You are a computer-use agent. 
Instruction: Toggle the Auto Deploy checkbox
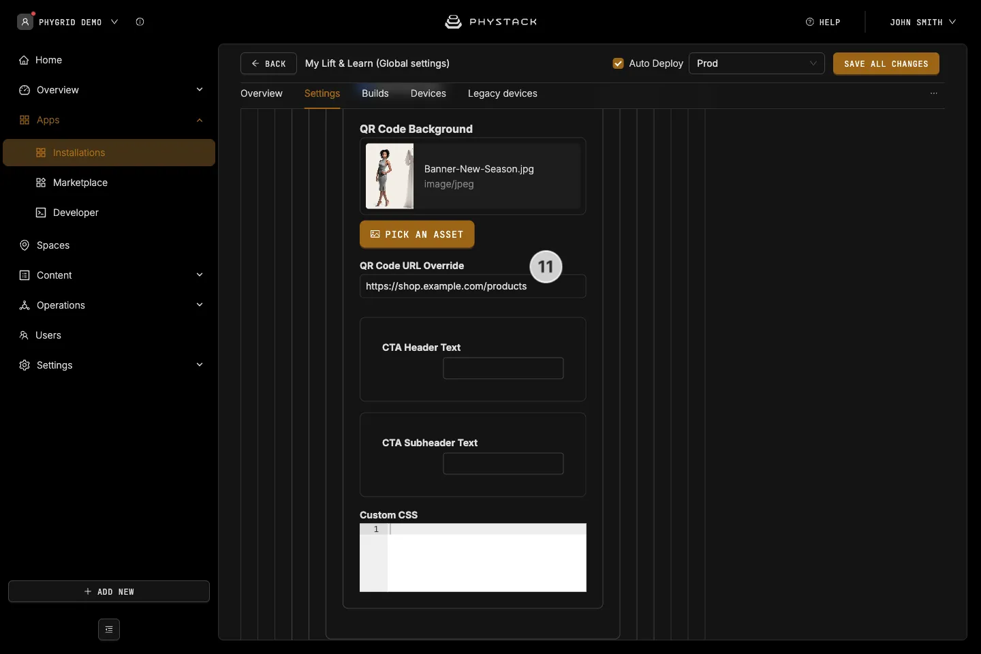(619, 63)
